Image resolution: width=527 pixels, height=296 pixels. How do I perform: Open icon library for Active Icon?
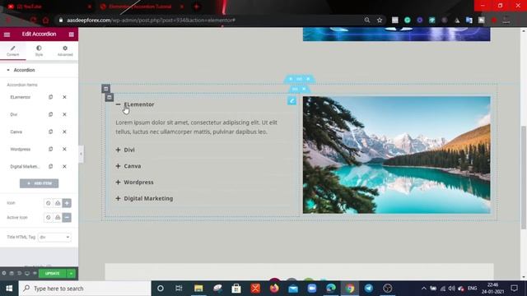pos(67,217)
